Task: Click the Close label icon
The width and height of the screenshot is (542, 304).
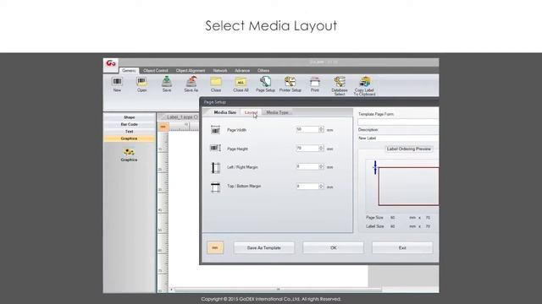Action: tap(216, 84)
